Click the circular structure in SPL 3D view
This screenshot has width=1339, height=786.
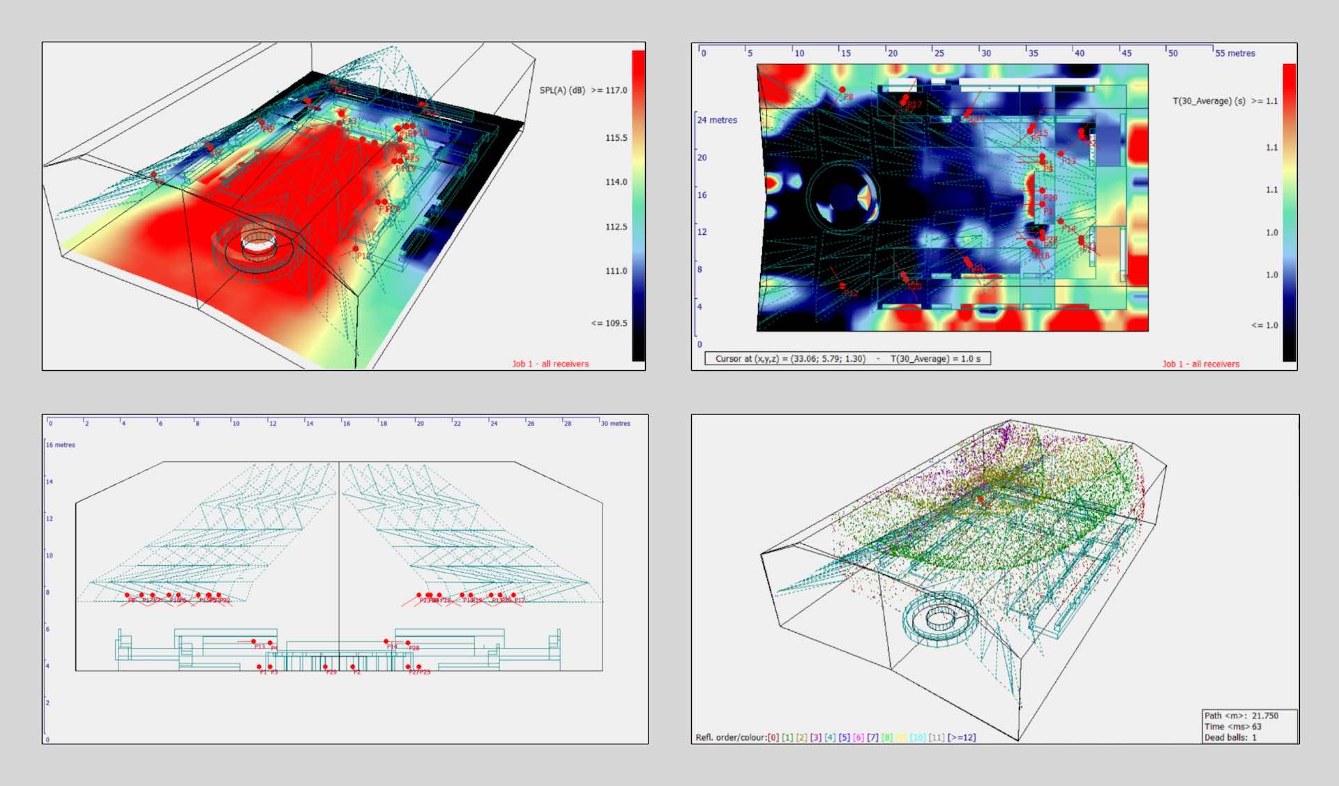[258, 244]
